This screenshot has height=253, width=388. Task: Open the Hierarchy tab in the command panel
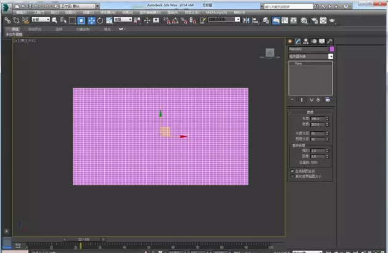coord(305,41)
